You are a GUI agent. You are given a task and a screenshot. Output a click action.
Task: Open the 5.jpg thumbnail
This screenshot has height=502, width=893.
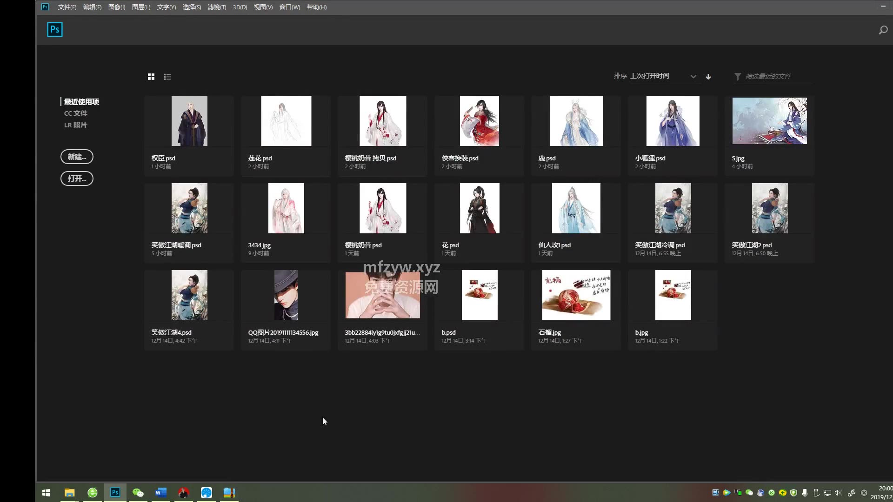[770, 121]
